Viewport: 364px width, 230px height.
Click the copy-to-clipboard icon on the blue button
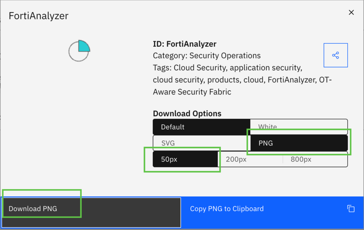click(x=351, y=209)
